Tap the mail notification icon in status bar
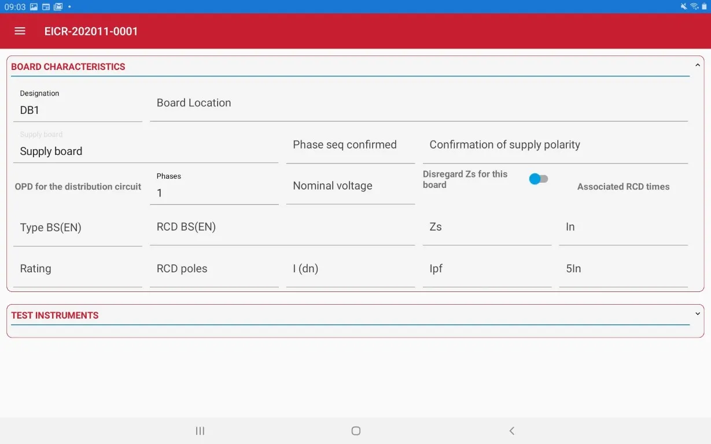This screenshot has height=444, width=711. tap(58, 7)
